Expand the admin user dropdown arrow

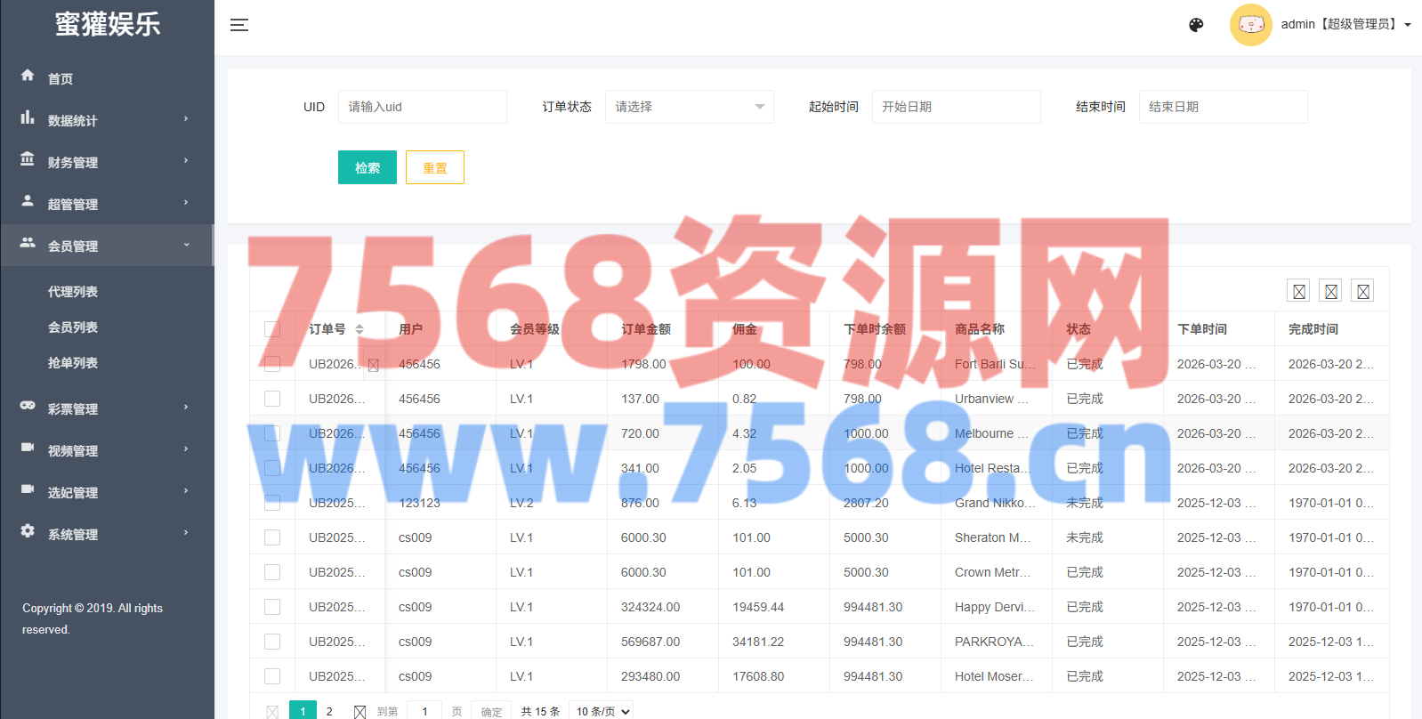(1408, 25)
